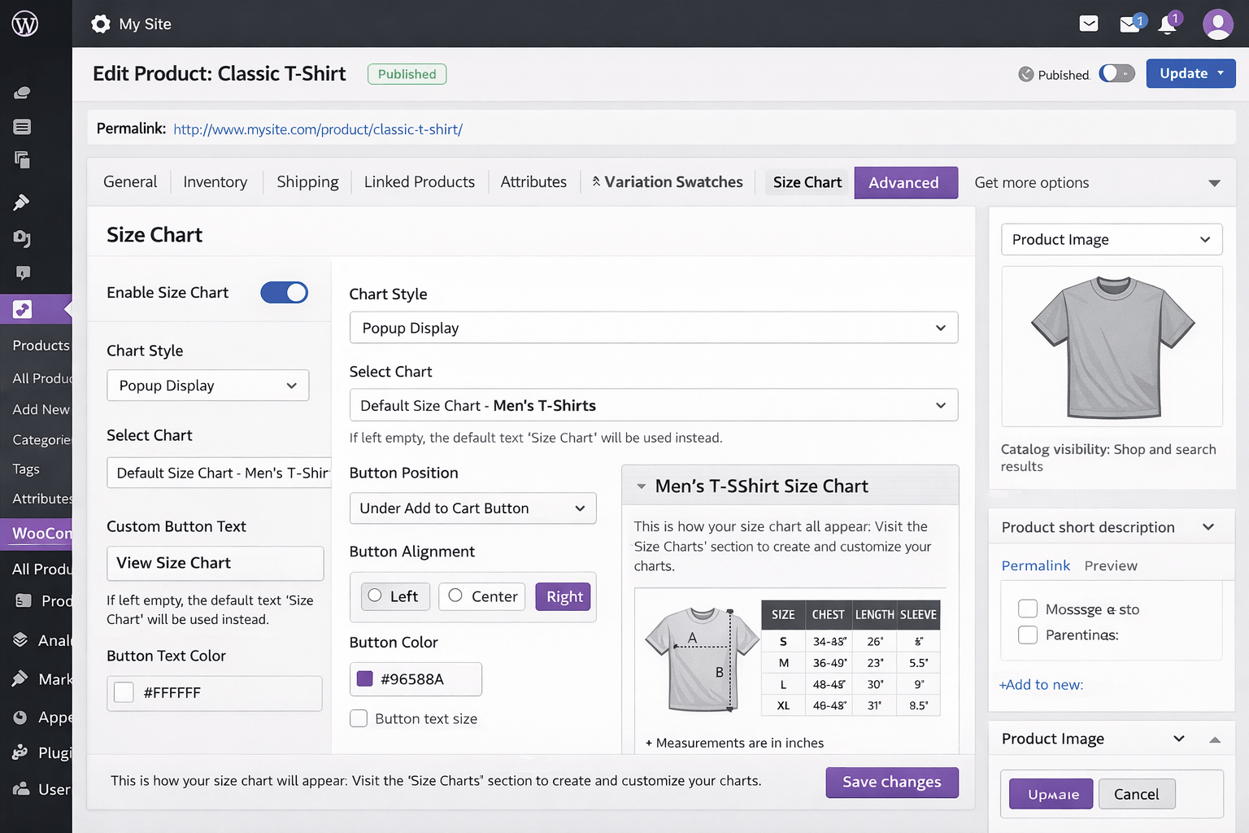Viewport: 1249px width, 833px height.
Task: Click the Analytics icon in the sidebar
Action: click(x=20, y=640)
